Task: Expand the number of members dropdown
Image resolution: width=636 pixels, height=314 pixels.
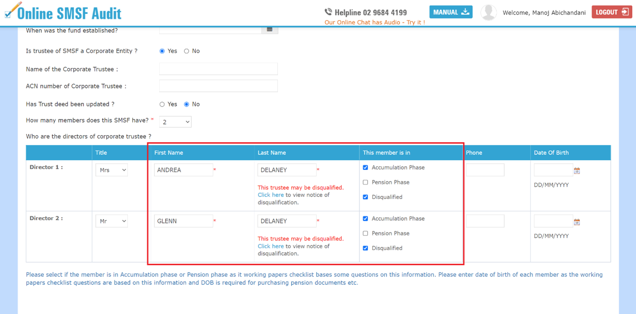Action: pyautogui.click(x=175, y=122)
